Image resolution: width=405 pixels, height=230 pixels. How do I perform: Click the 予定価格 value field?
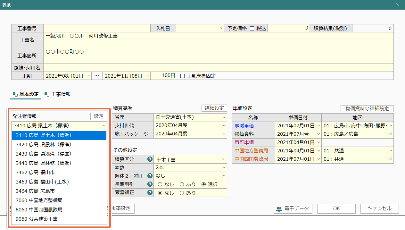click(288, 28)
